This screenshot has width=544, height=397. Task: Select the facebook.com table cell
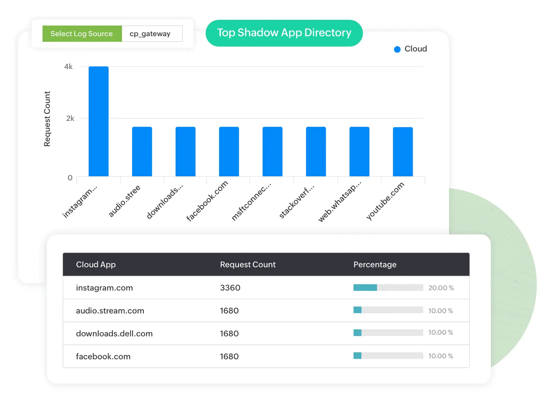103,357
